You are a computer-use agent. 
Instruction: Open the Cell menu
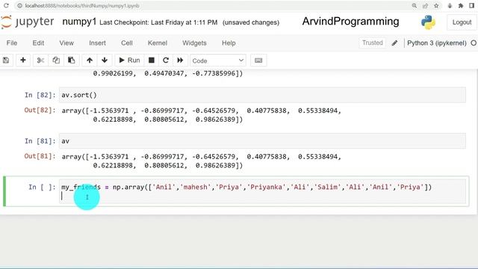pos(127,43)
